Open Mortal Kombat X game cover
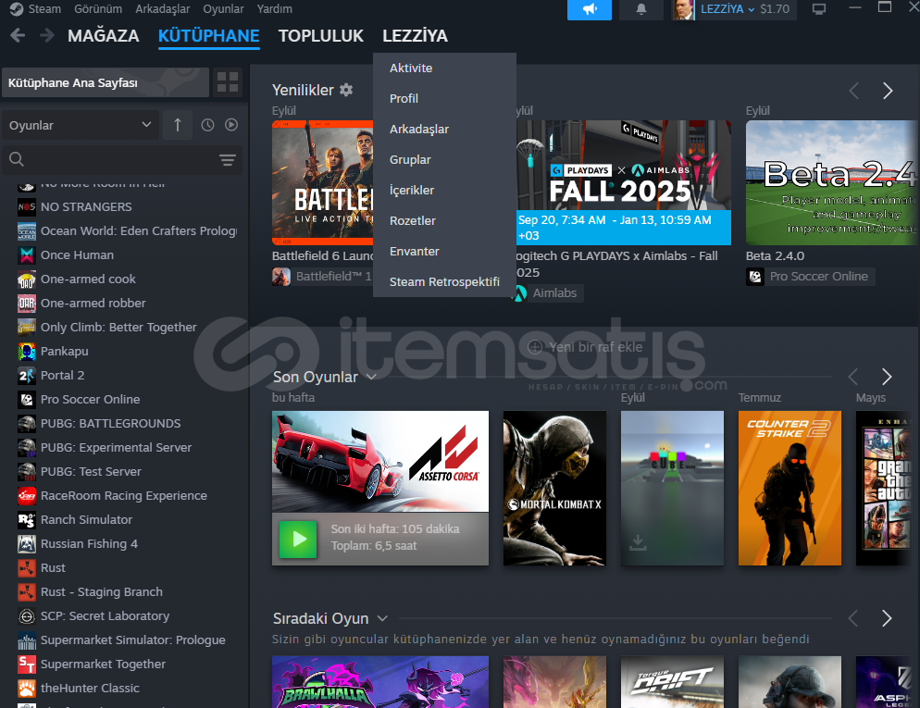This screenshot has width=920, height=708. click(554, 488)
